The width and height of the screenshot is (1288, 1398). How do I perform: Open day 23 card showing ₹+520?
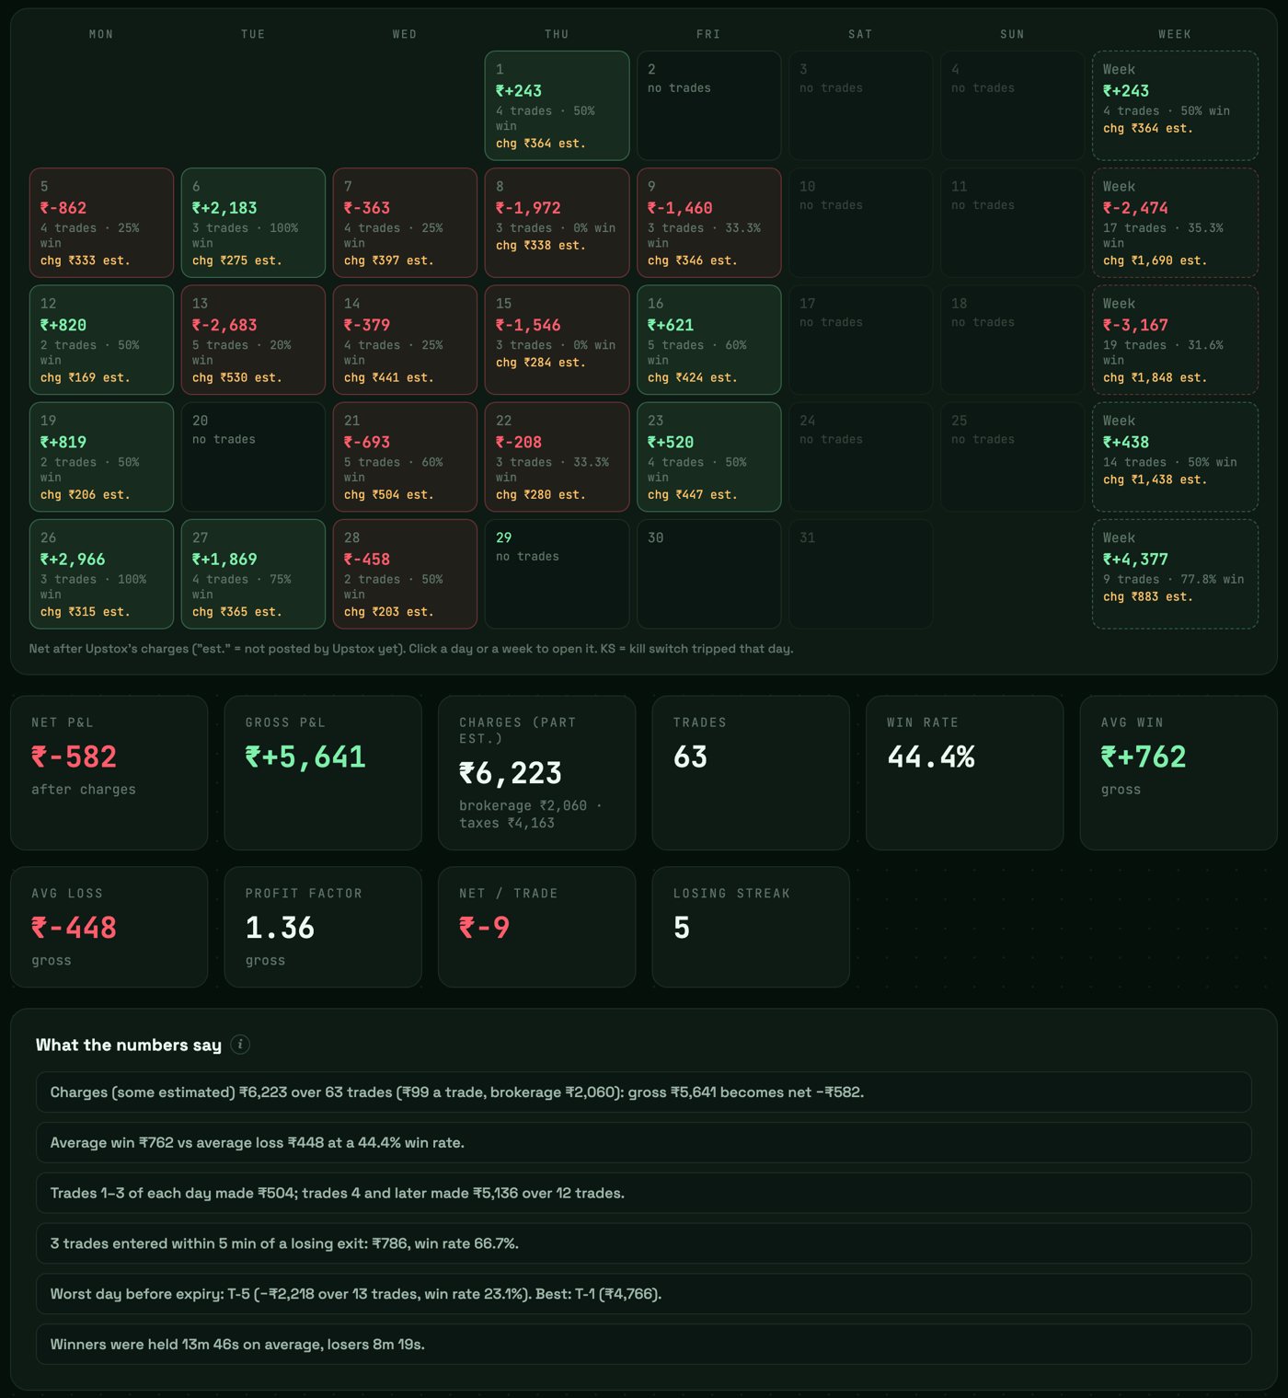tap(708, 456)
